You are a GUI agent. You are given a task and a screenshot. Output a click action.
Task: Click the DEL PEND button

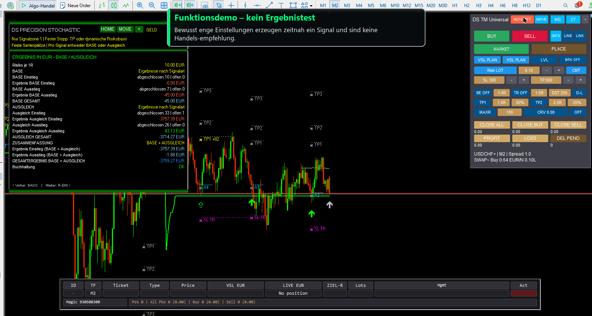[x=568, y=138]
